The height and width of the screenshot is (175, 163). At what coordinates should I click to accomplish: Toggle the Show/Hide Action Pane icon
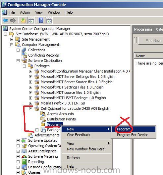click(49, 20)
